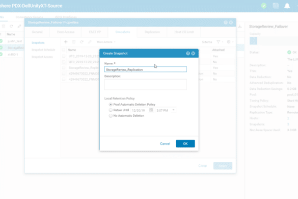Check the last 42949673022_FNM snapshot row checkbox
This screenshot has height=199, width=298.
[64, 79]
